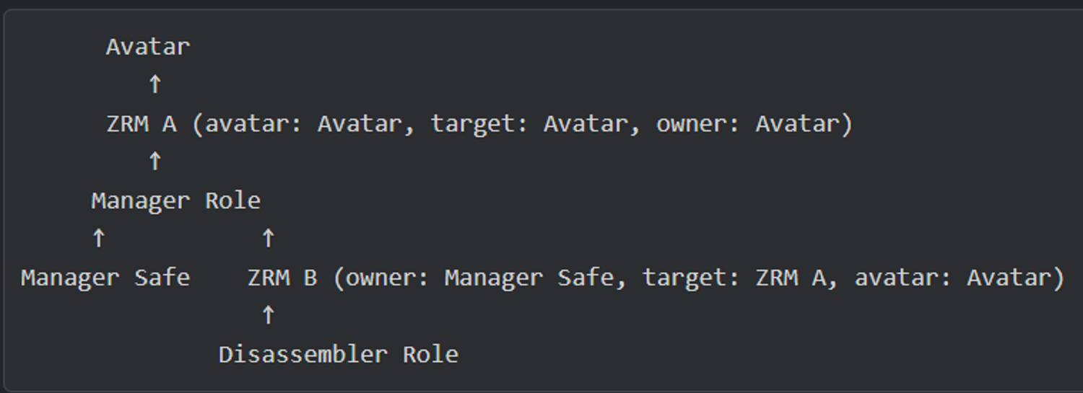The width and height of the screenshot is (1083, 393).
Task: Click the word "Disassembler" at the bottom
Action: point(303,355)
